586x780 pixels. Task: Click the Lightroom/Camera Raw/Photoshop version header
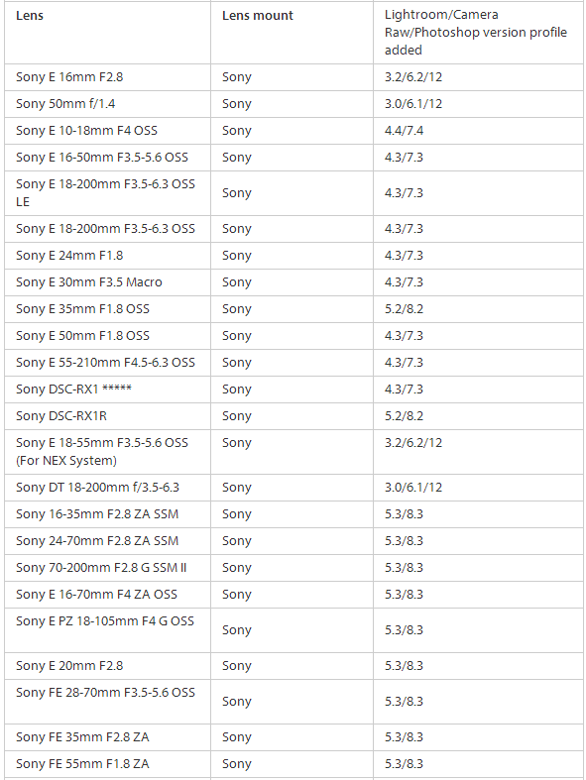[476, 33]
